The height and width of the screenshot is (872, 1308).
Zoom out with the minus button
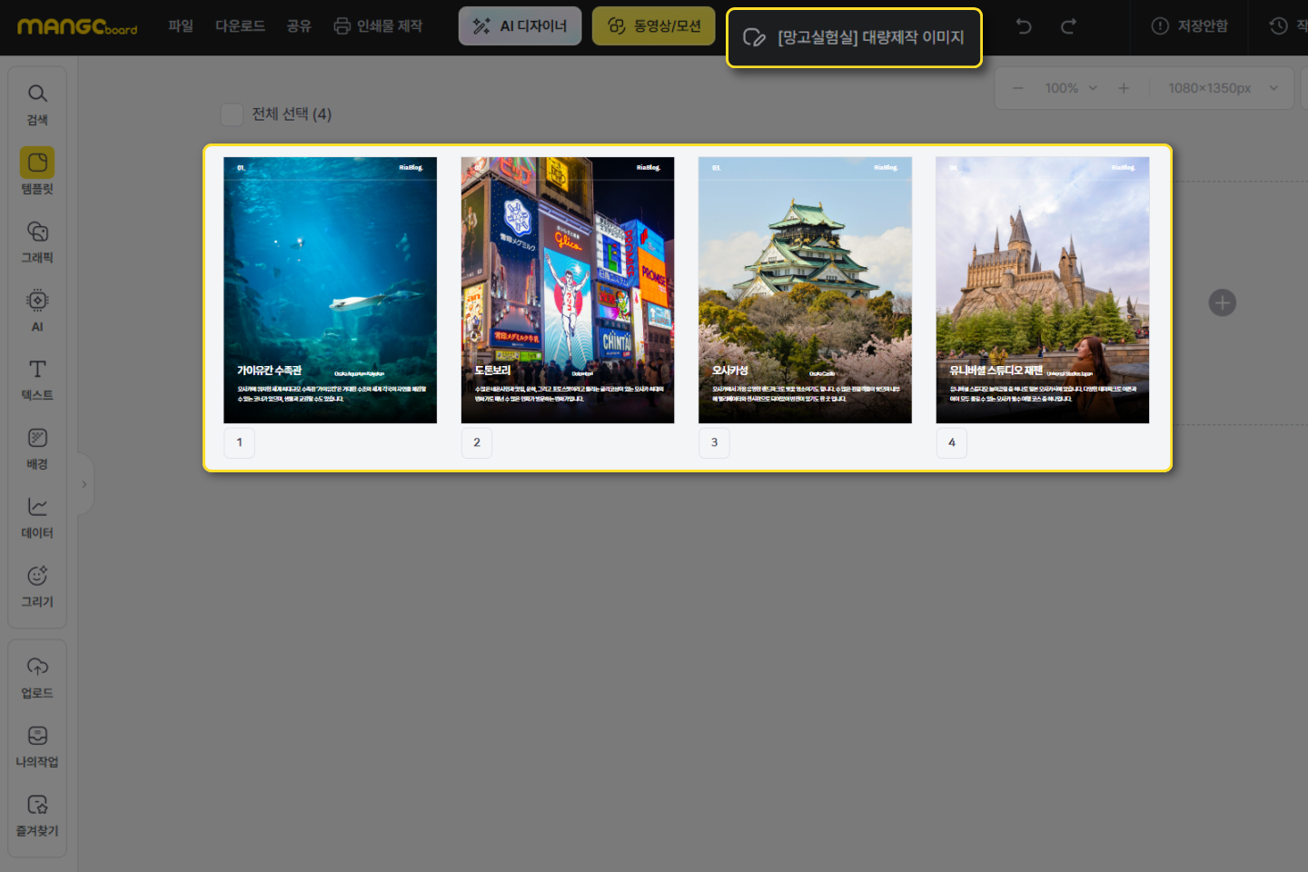click(1018, 88)
